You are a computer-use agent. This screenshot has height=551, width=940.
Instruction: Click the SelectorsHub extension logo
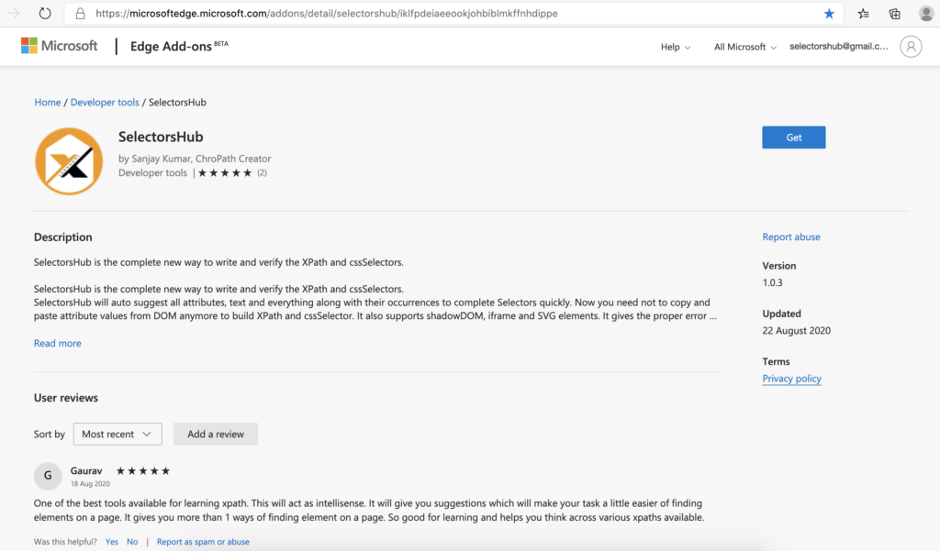coord(69,161)
